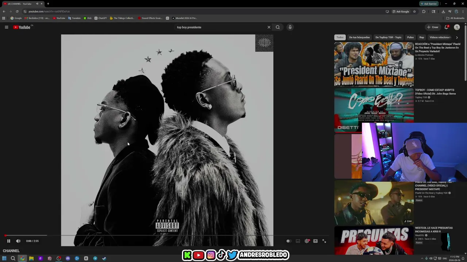Open the Sound Effects bookmark
Image resolution: width=467 pixels, height=262 pixels.
coord(150,18)
